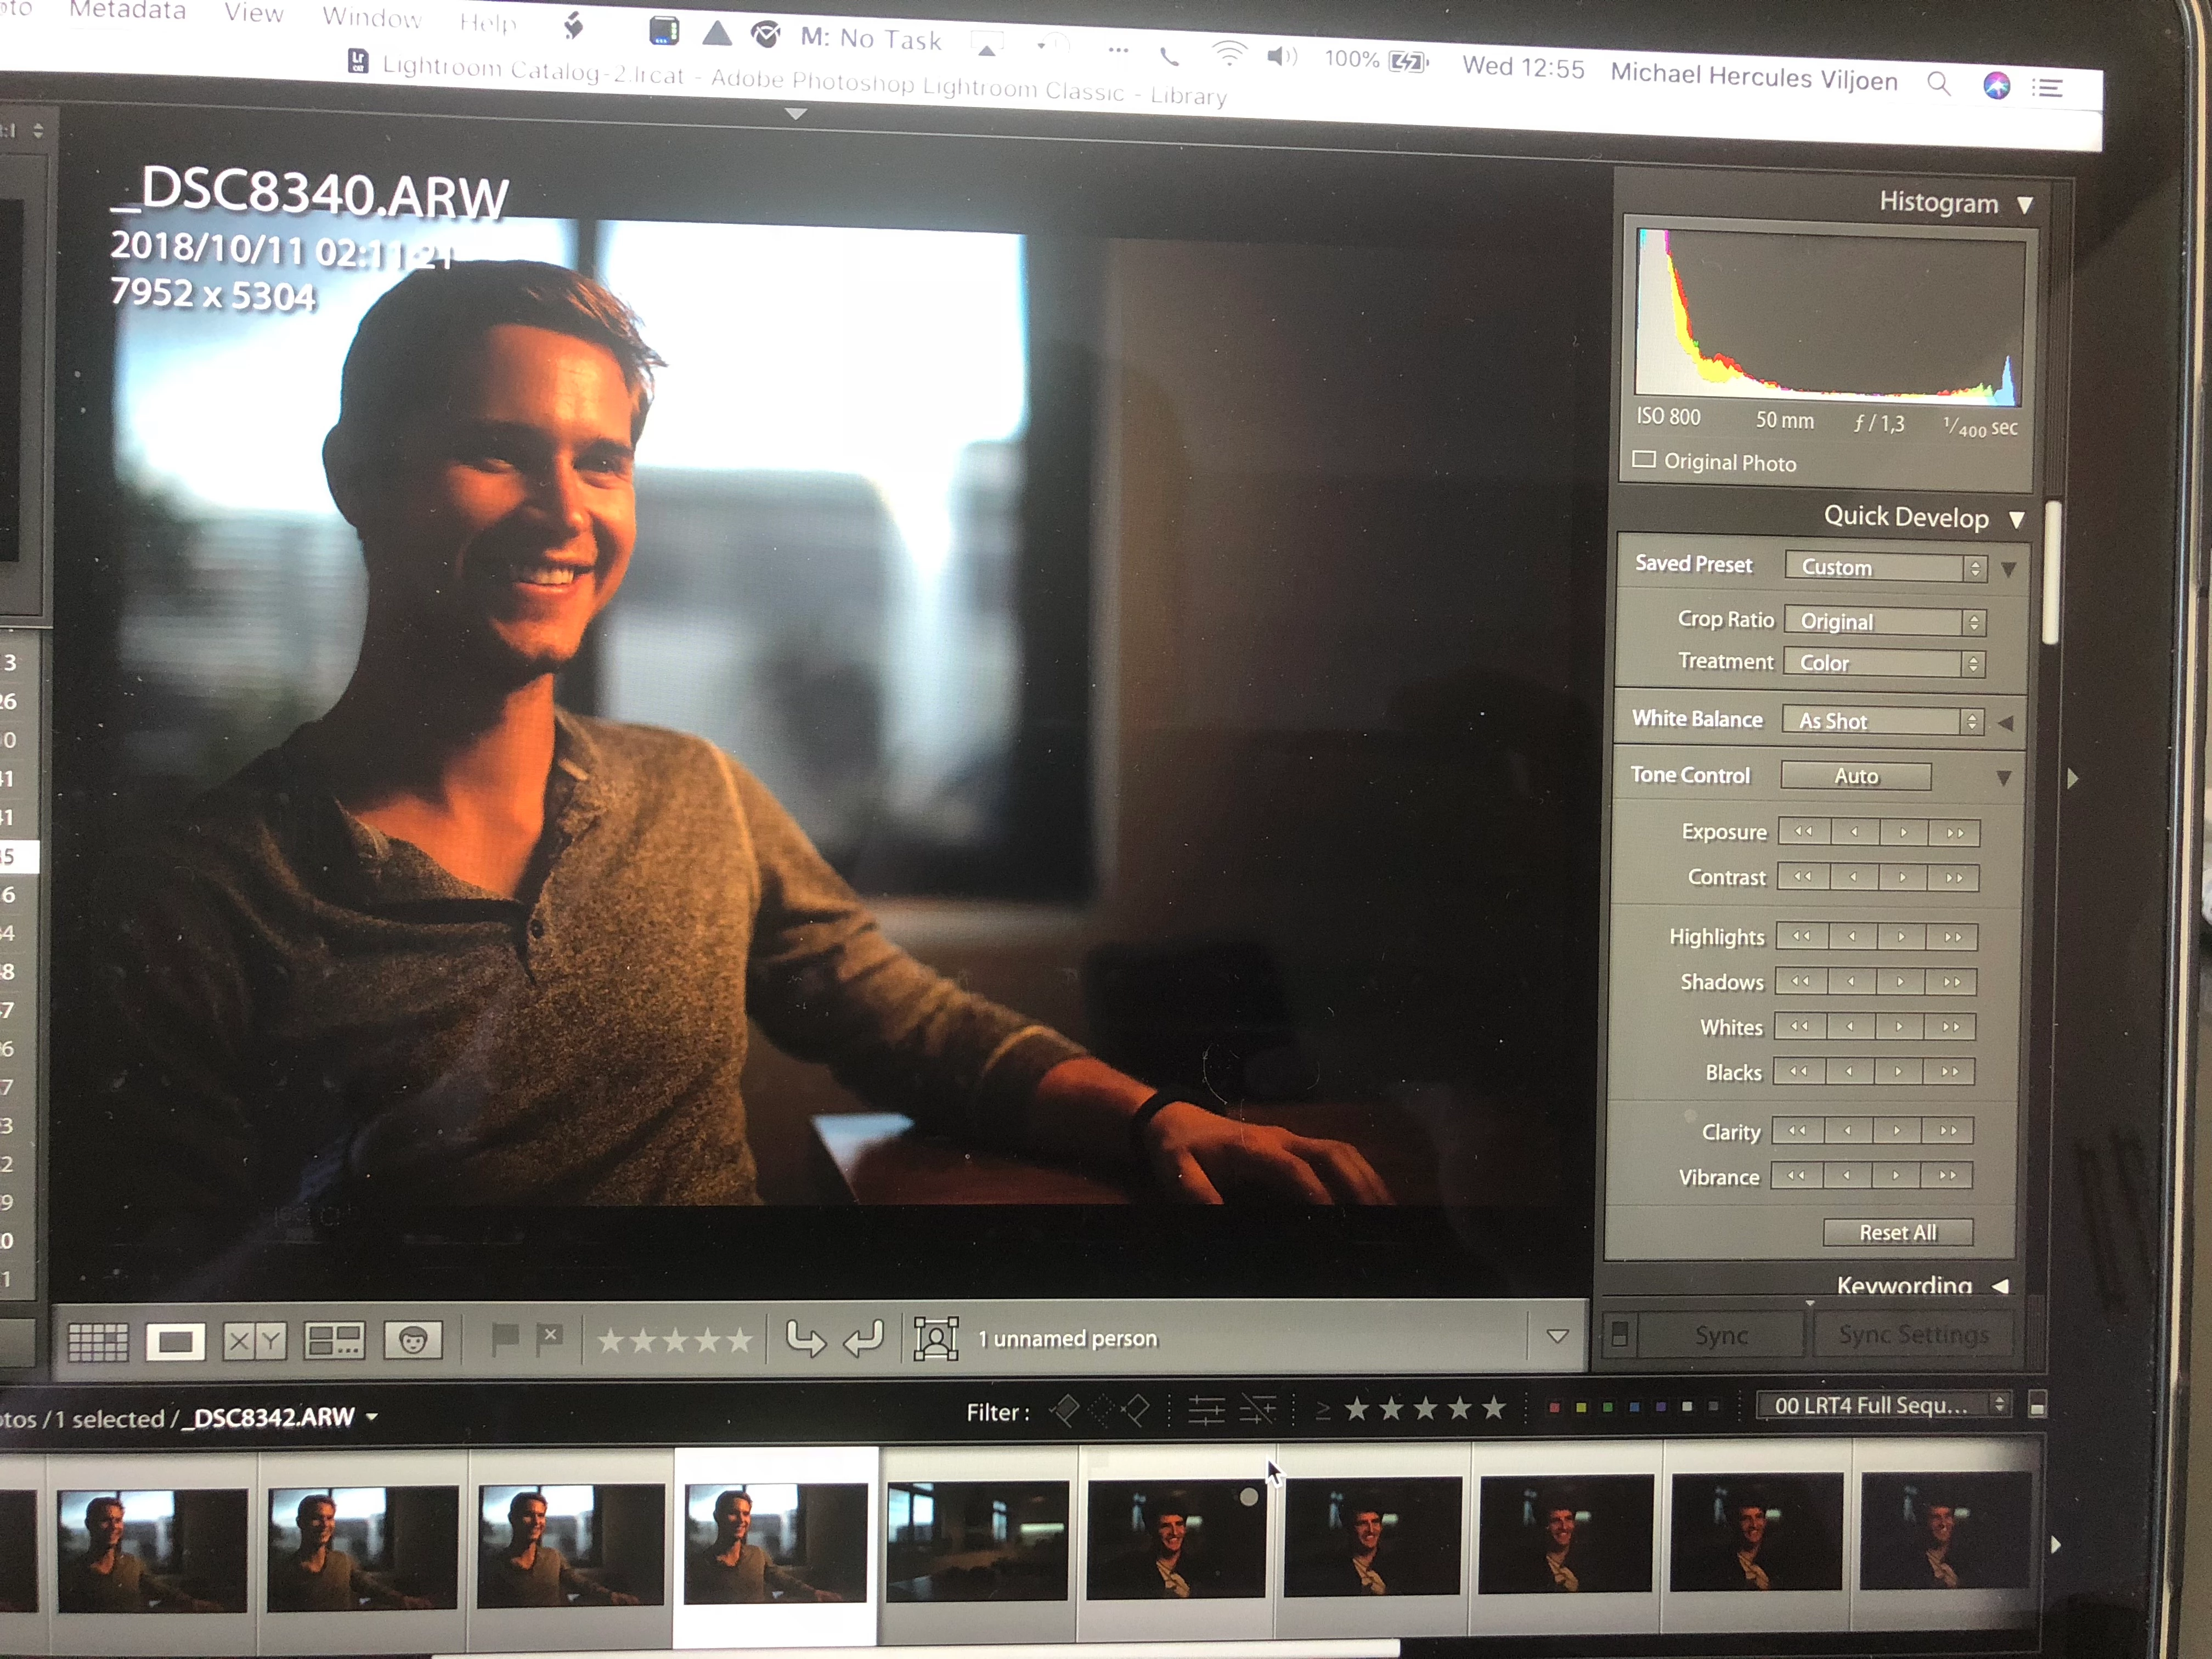This screenshot has height=1659, width=2212.
Task: Select Loupe view icon
Action: (175, 1342)
